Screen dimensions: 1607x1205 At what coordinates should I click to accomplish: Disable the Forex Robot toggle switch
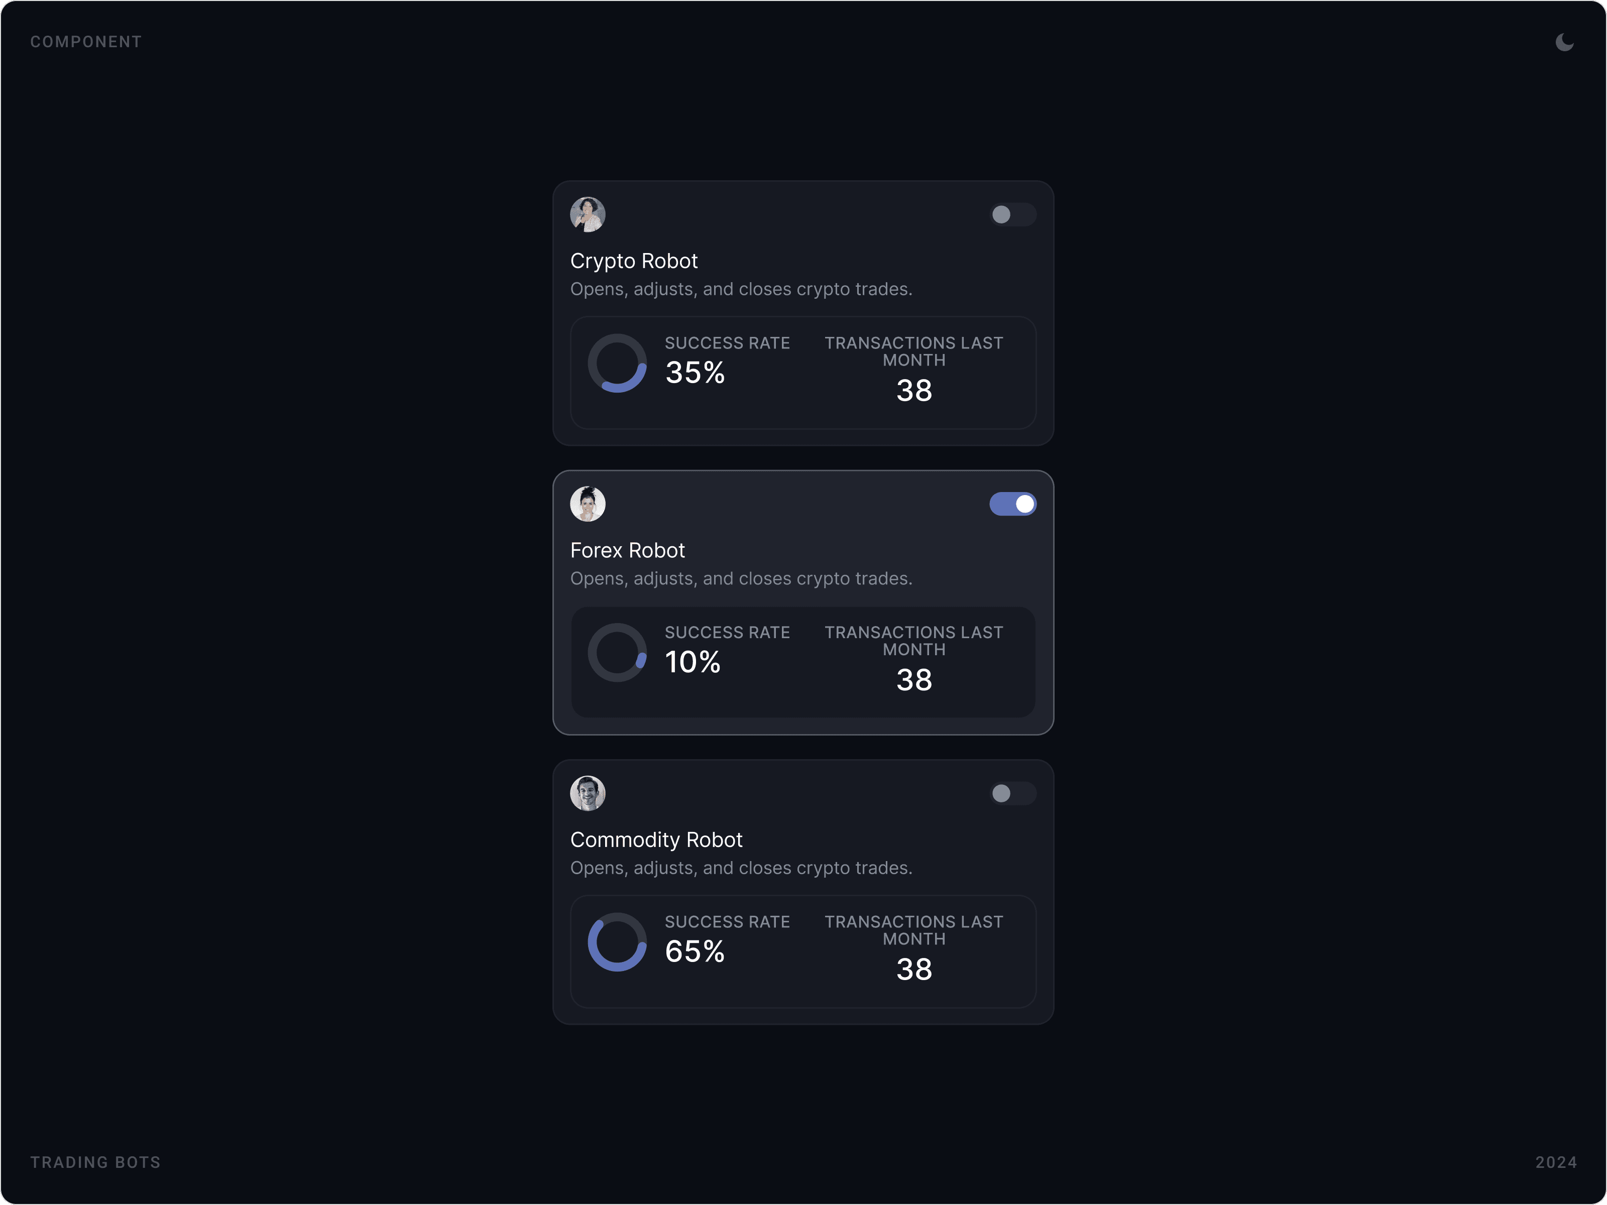coord(1013,504)
